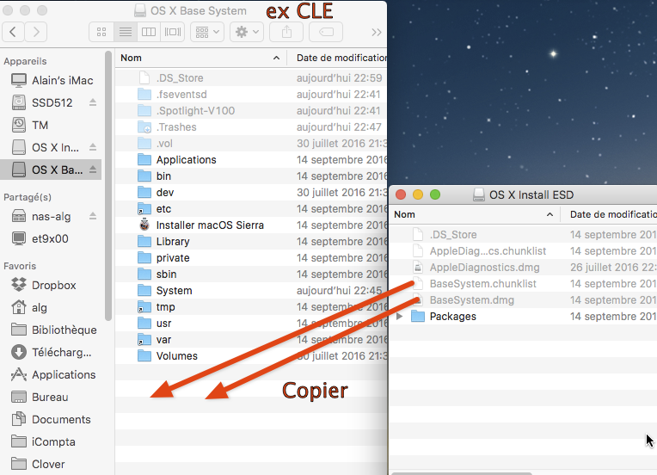Eject the OS X Ba... volume
This screenshot has height=475, width=657.
93,170
